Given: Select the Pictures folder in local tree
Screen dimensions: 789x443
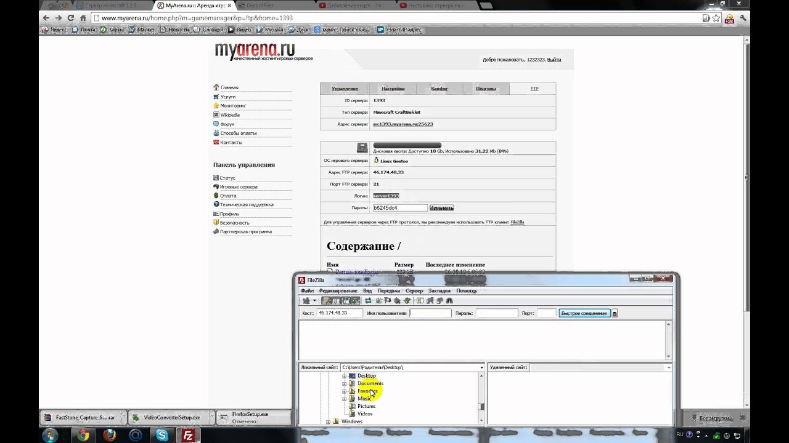Looking at the screenshot, I should click(x=366, y=406).
